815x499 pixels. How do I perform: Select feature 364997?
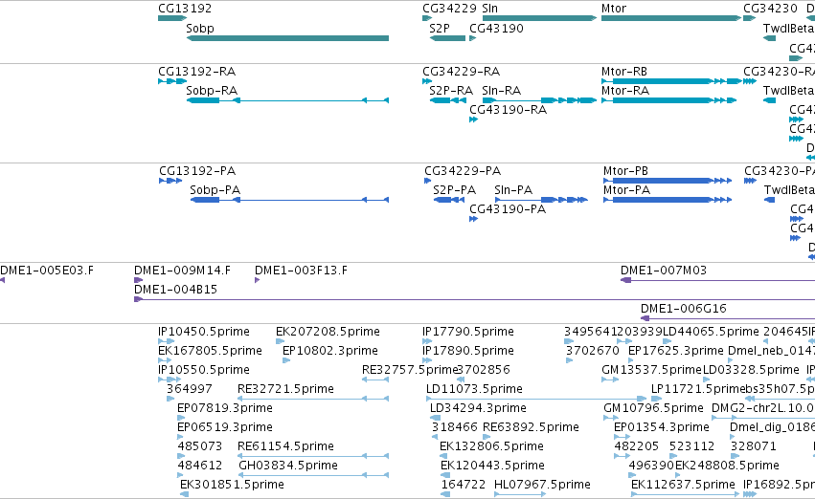tap(190, 390)
